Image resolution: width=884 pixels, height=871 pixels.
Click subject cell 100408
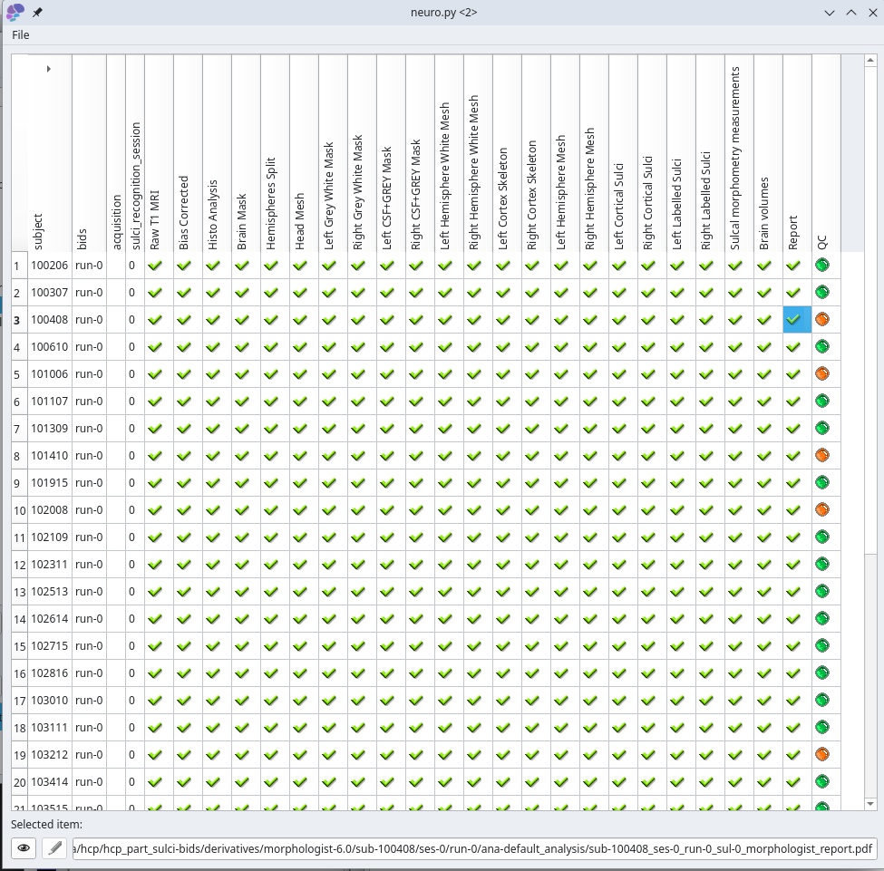[x=50, y=320]
